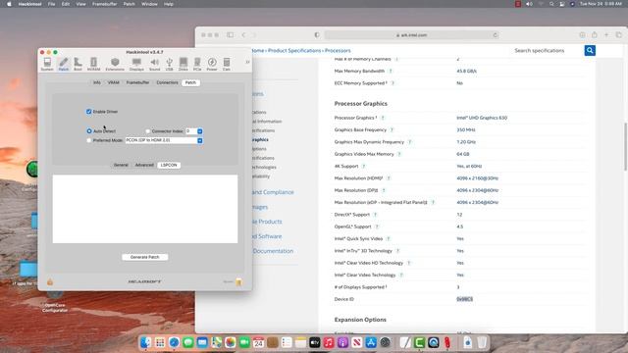
Task: Open the NVRAM section icon
Action: (94, 64)
